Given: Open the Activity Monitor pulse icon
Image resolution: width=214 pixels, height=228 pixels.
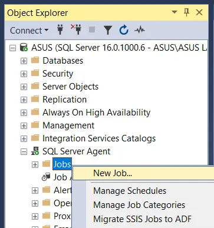Looking at the screenshot, I should click(140, 30).
